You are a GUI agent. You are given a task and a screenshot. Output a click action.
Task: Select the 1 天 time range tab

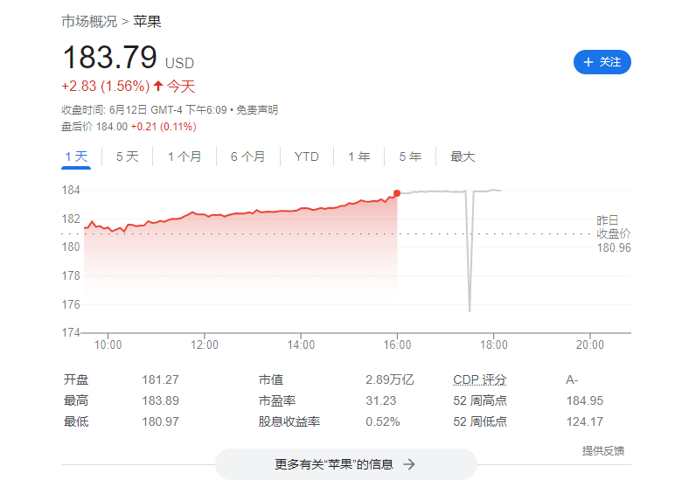(x=76, y=157)
